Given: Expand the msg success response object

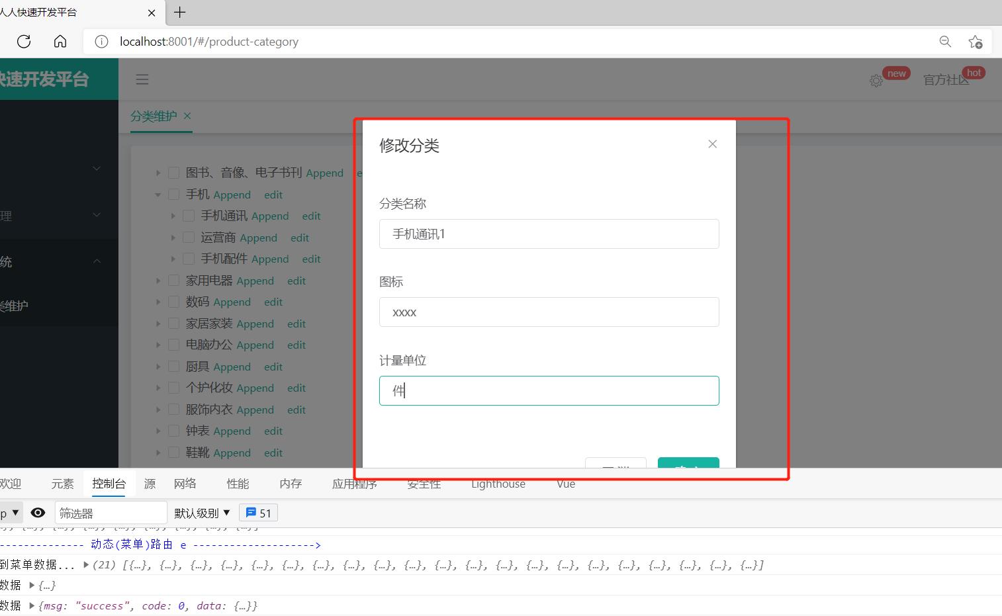Looking at the screenshot, I should pyautogui.click(x=32, y=605).
